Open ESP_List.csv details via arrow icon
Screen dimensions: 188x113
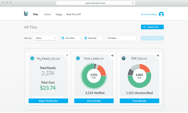(158, 55)
